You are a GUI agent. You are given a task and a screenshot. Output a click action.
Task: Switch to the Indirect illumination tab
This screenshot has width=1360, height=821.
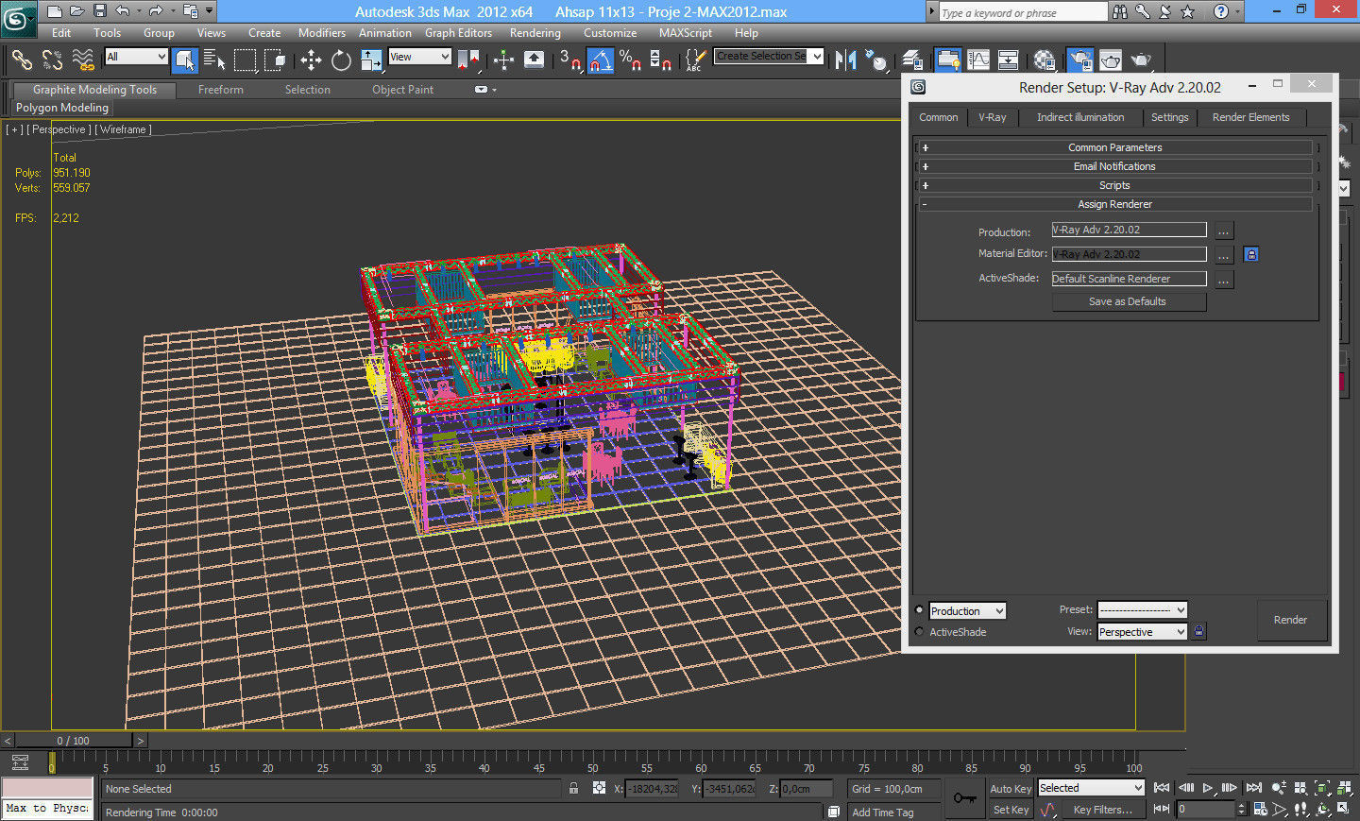1080,117
